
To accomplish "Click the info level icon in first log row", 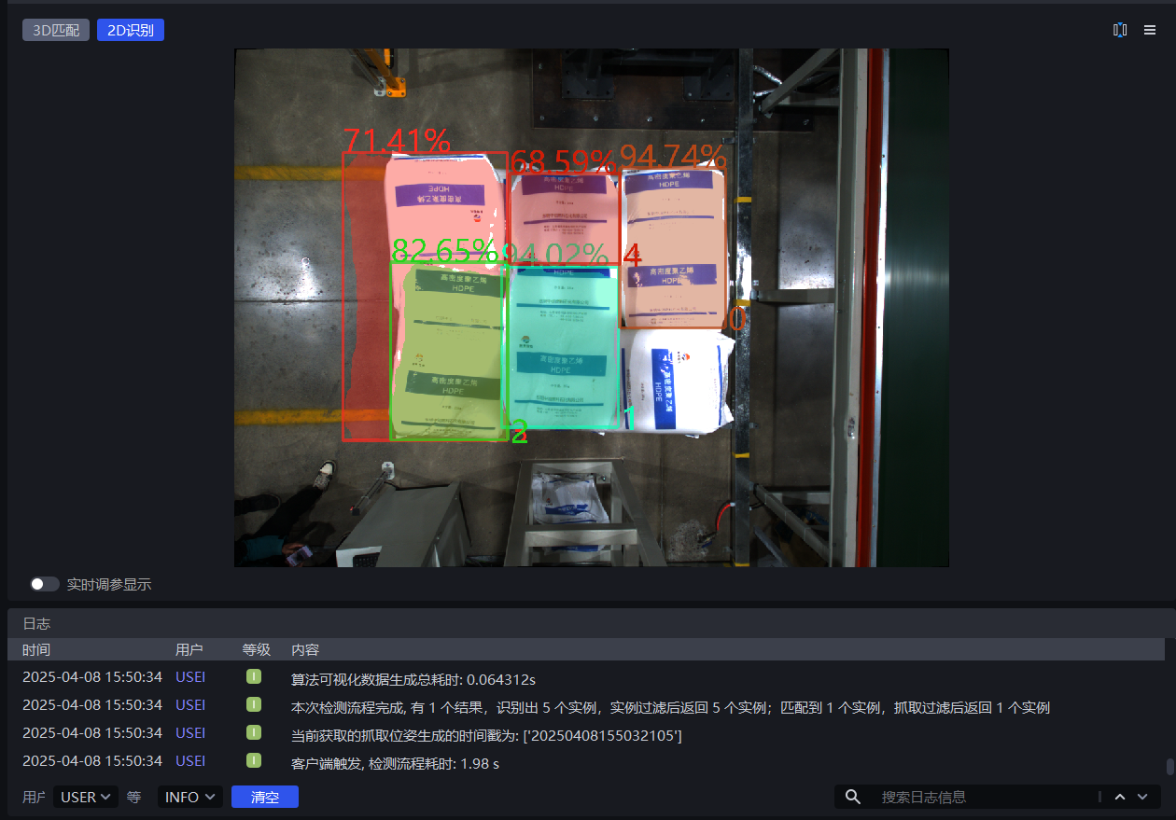I will [254, 676].
